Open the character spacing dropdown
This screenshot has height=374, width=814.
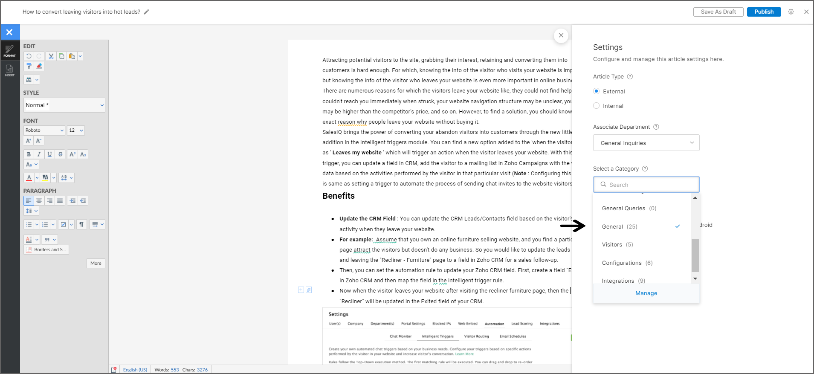pos(67,178)
